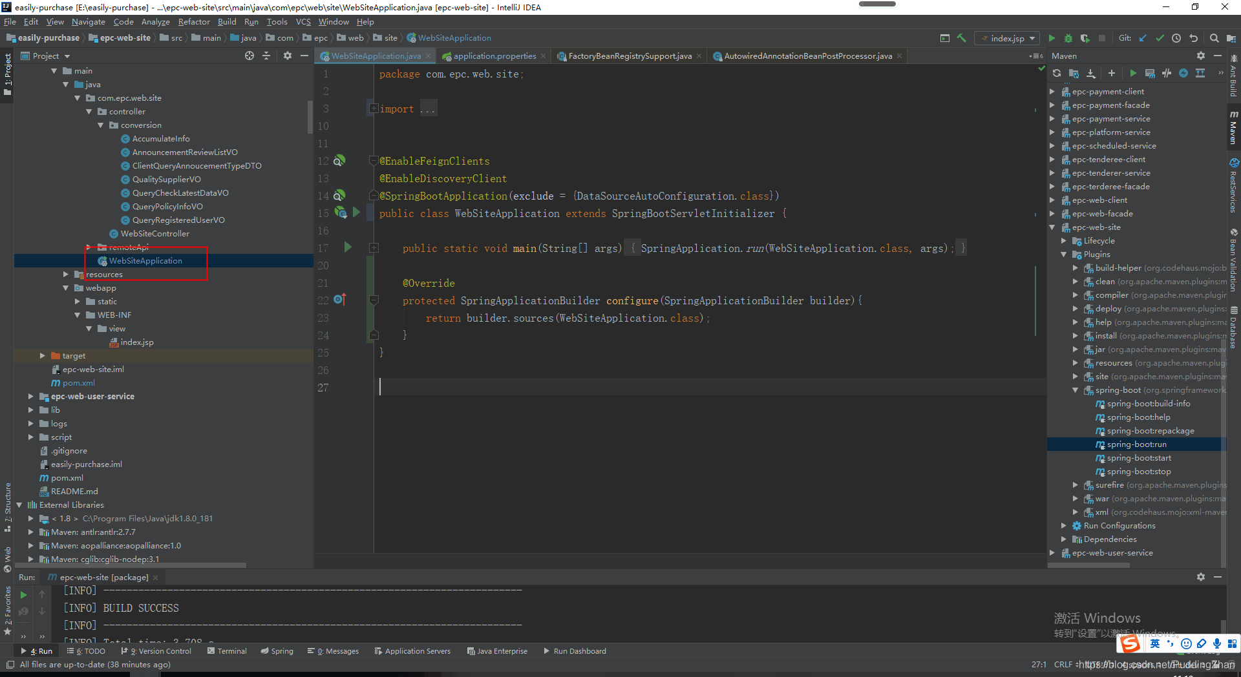Open the Application Servers tool window
The image size is (1241, 677).
pos(412,651)
